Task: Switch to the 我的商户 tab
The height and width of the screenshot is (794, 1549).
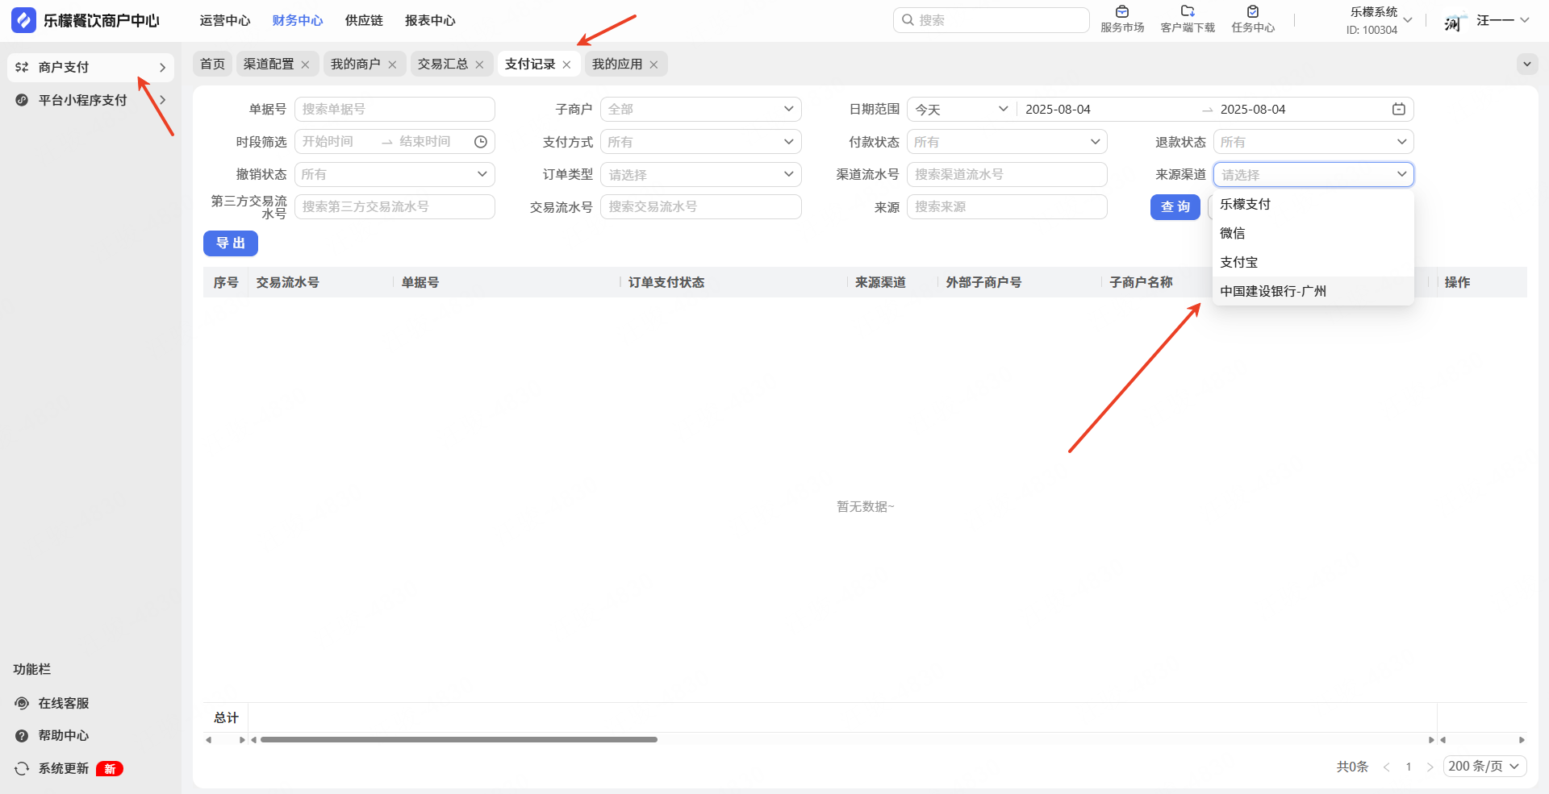Action: 356,64
